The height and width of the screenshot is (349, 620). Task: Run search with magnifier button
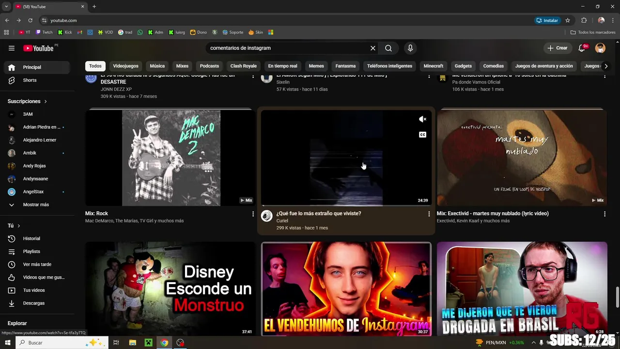pos(388,48)
